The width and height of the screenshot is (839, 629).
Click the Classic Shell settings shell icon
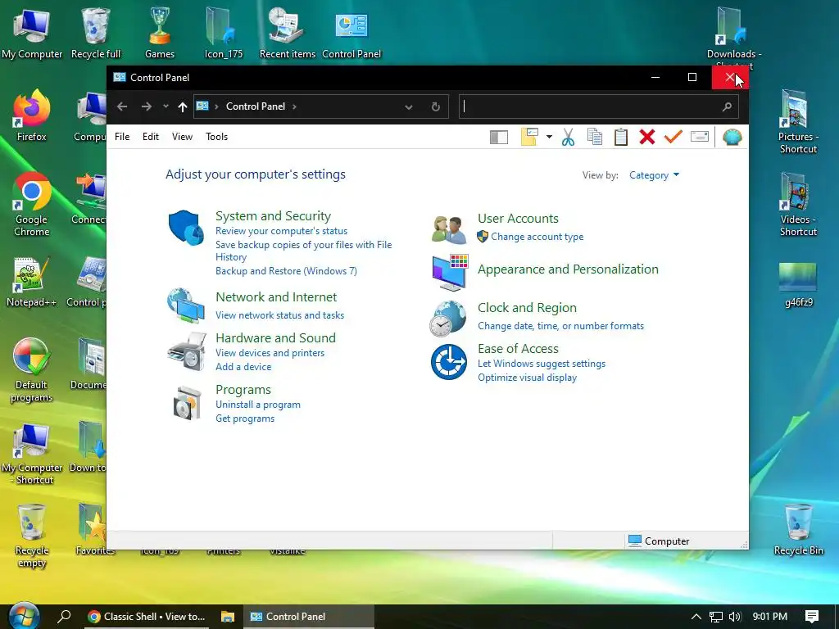click(x=732, y=137)
